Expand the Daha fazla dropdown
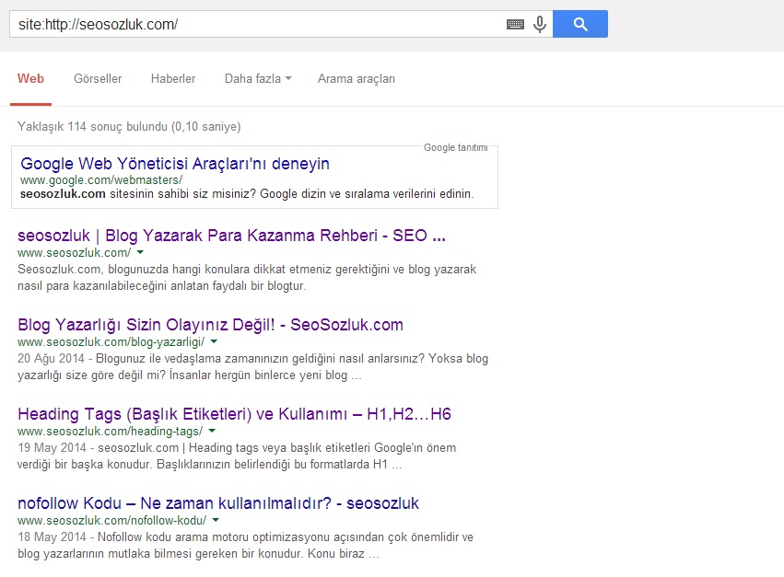784x577 pixels. [258, 79]
